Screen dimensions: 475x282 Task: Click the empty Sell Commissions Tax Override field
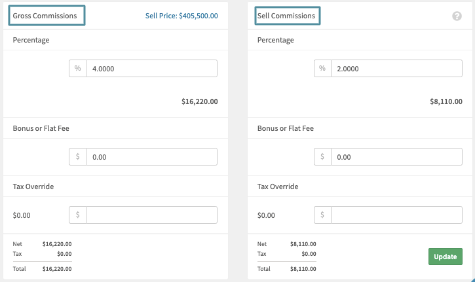tap(396, 215)
